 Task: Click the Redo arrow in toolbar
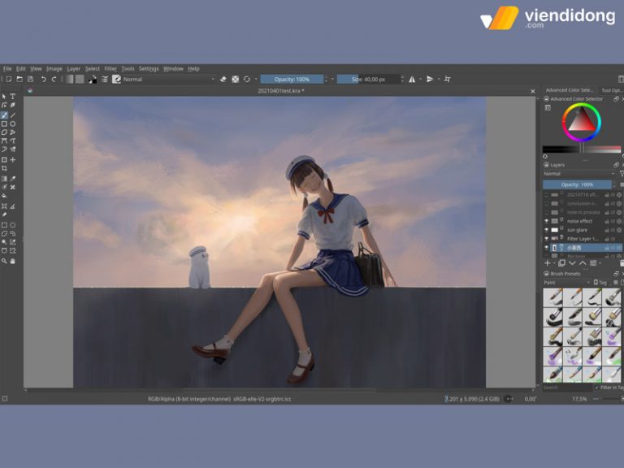54,79
